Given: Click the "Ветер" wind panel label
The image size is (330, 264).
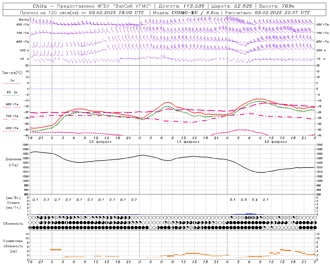Looking at the screenshot, I should pyautogui.click(x=24, y=20).
